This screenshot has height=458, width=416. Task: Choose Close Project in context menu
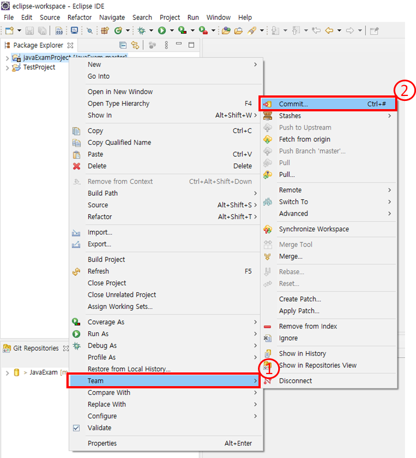(166, 283)
